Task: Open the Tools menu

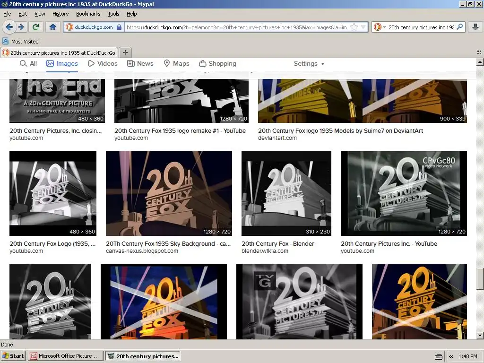Action: [113, 14]
